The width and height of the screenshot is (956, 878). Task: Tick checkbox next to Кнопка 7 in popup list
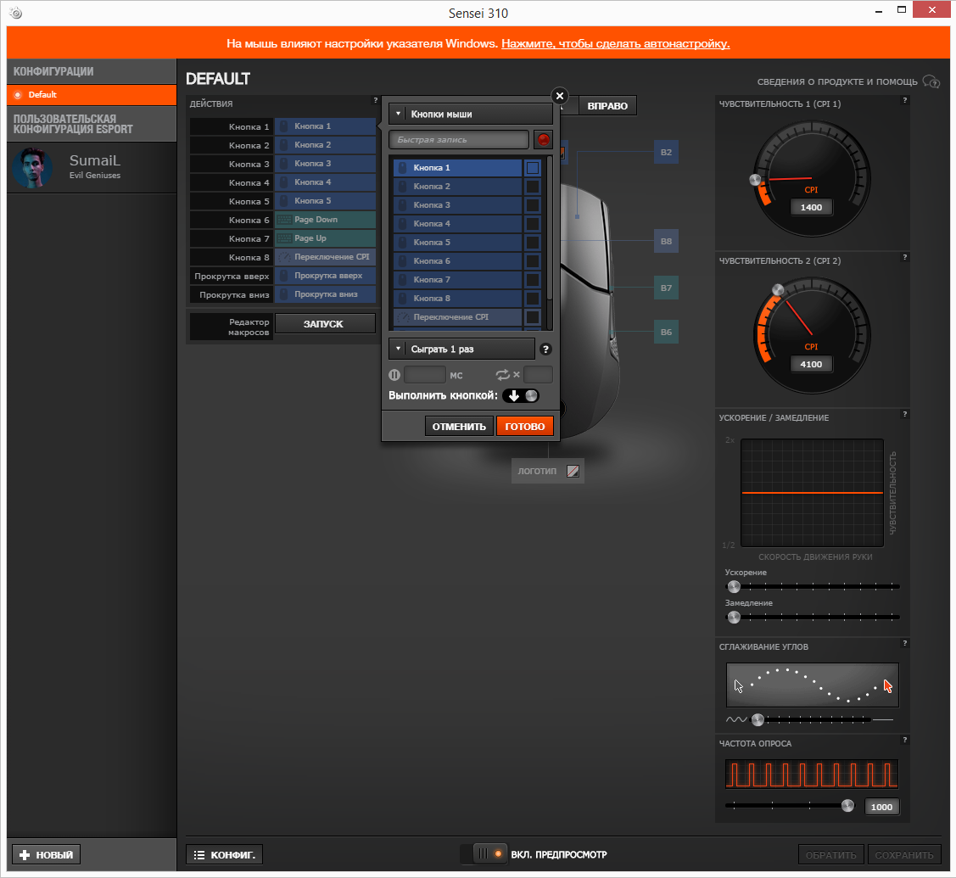tap(532, 280)
